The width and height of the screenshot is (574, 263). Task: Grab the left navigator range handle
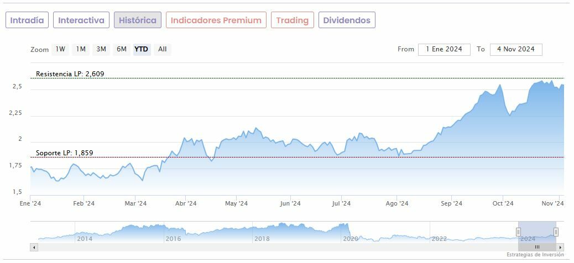[x=519, y=232]
